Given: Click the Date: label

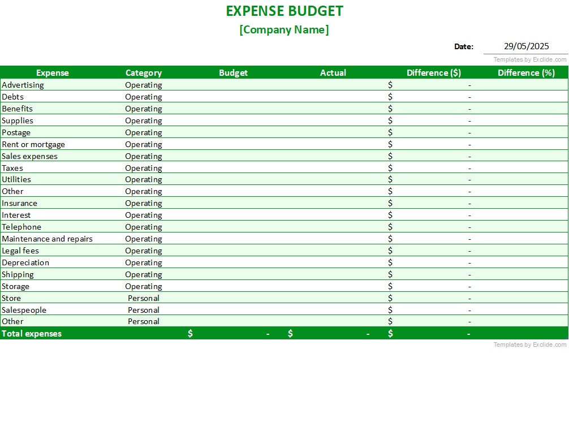Looking at the screenshot, I should 464,46.
